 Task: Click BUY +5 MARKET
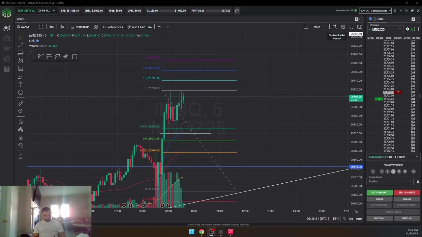pos(379,193)
